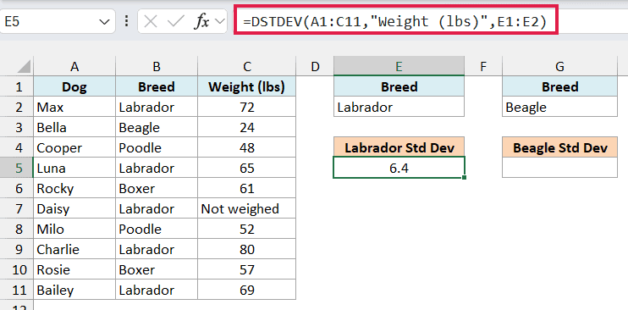
Task: Expand the Name Box dropdown arrow
Action: (x=104, y=22)
